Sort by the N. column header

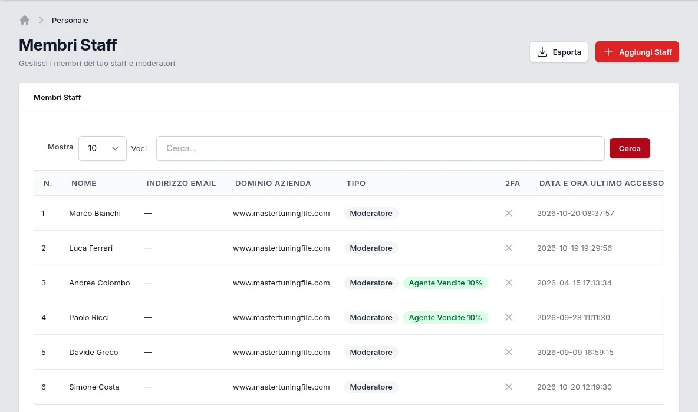tap(48, 184)
